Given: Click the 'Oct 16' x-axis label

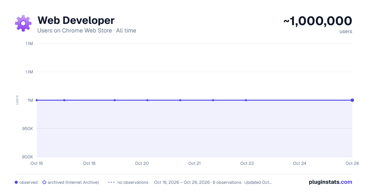Looking at the screenshot, I should click(x=37, y=163).
